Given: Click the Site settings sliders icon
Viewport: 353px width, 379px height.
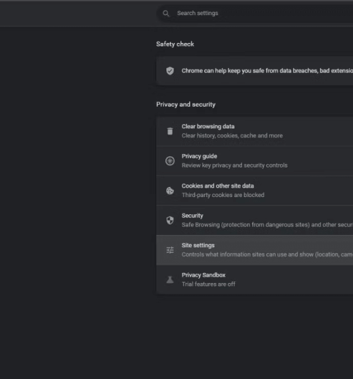Looking at the screenshot, I should [170, 250].
